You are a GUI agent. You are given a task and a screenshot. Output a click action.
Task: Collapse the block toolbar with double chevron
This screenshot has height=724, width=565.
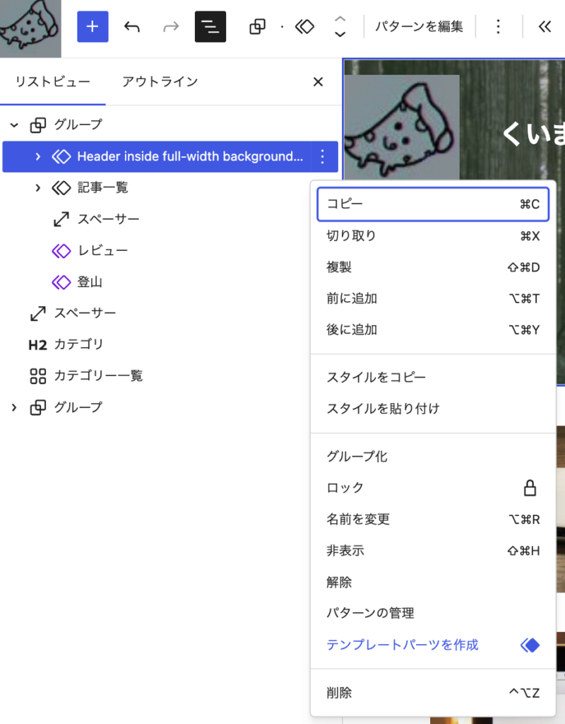[545, 27]
